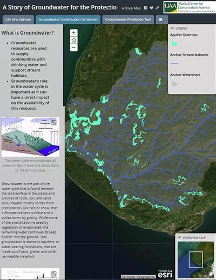This screenshot has height=280, width=216.
Task: Click the esri logo link
Action: (165, 274)
